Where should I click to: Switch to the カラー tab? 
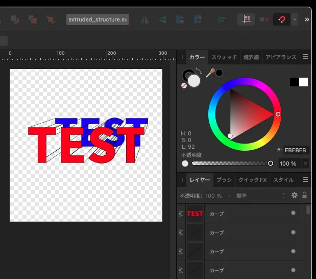pos(197,57)
